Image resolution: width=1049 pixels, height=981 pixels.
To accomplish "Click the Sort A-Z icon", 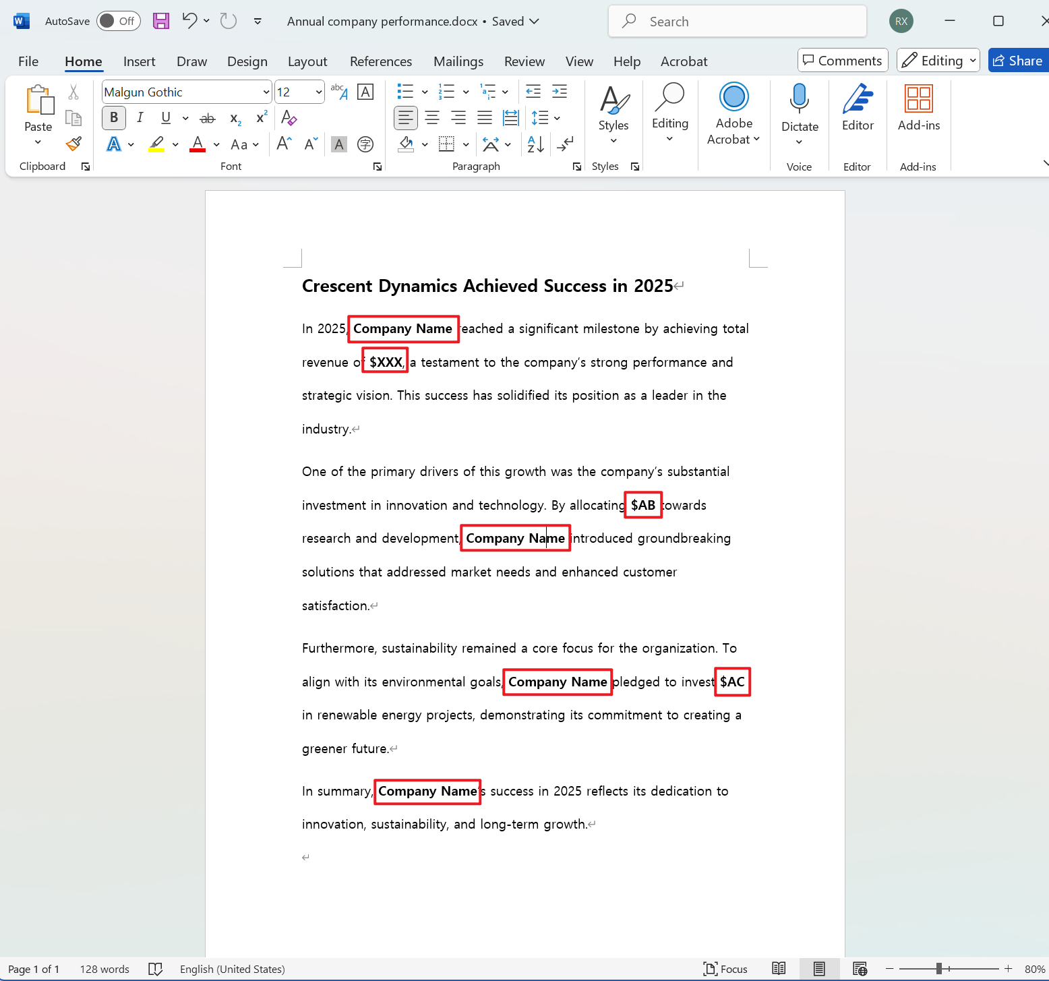I will 535,144.
